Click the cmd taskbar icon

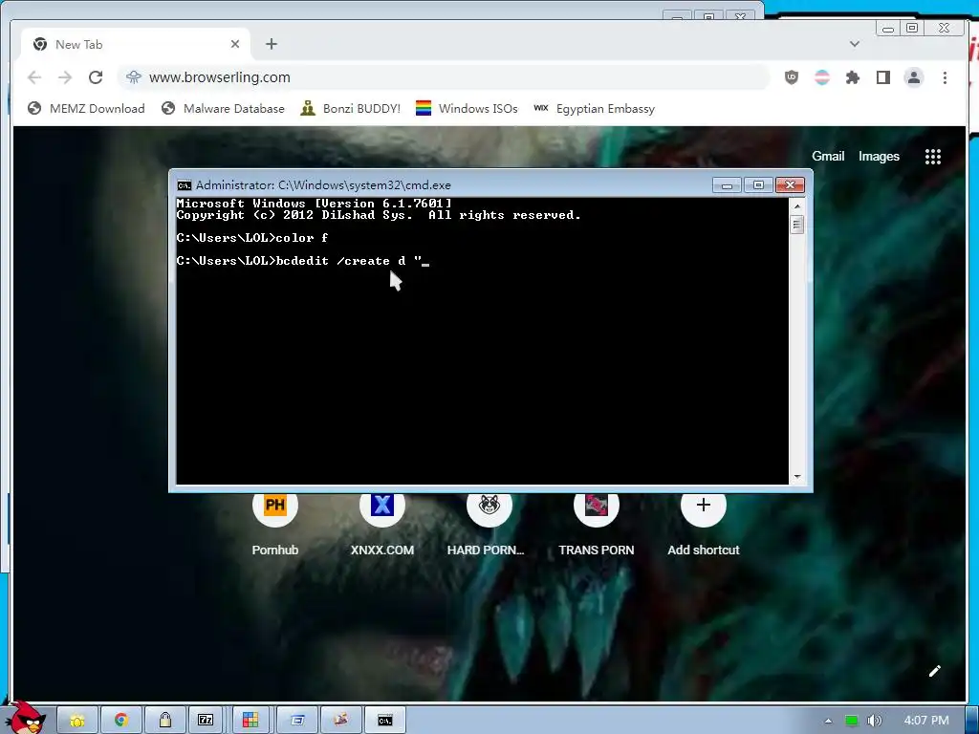pyautogui.click(x=385, y=721)
